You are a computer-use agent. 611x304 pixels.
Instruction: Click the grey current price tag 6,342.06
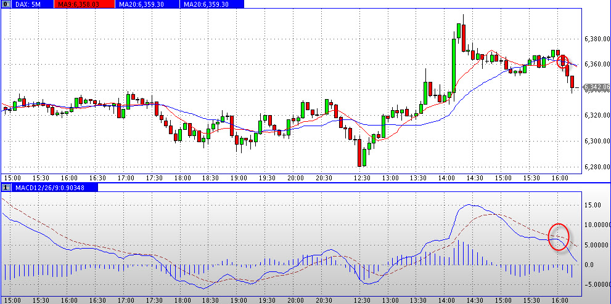tap(596, 88)
